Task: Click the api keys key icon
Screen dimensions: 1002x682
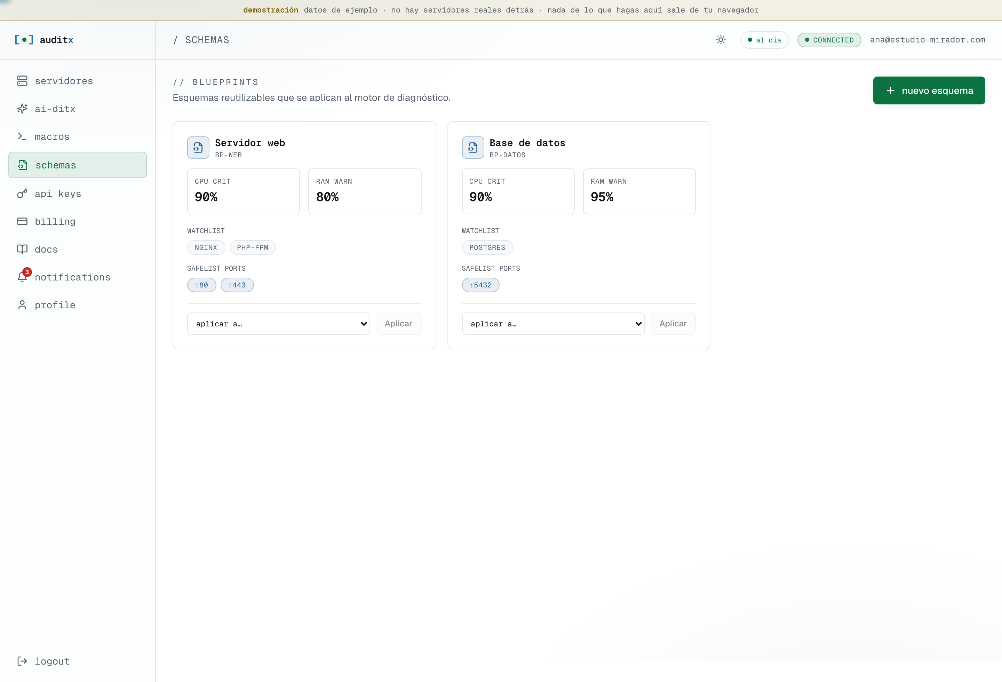Action: pyautogui.click(x=22, y=193)
